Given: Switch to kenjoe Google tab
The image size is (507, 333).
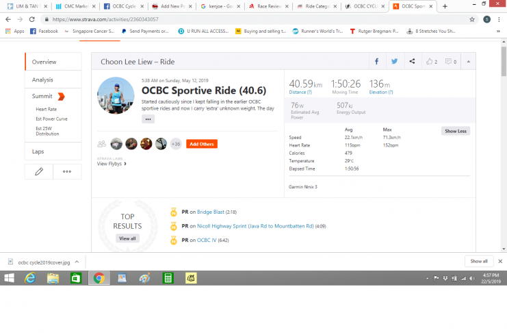Looking at the screenshot, I should (220, 6).
